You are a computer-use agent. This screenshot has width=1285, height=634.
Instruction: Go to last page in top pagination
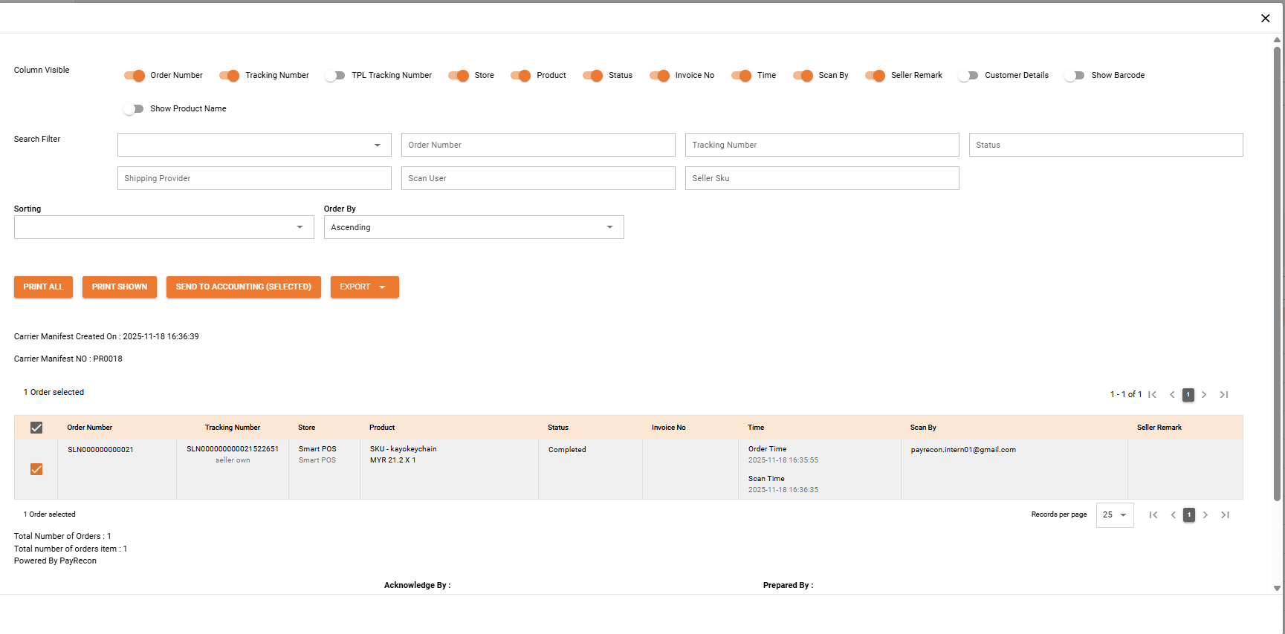[x=1224, y=395]
